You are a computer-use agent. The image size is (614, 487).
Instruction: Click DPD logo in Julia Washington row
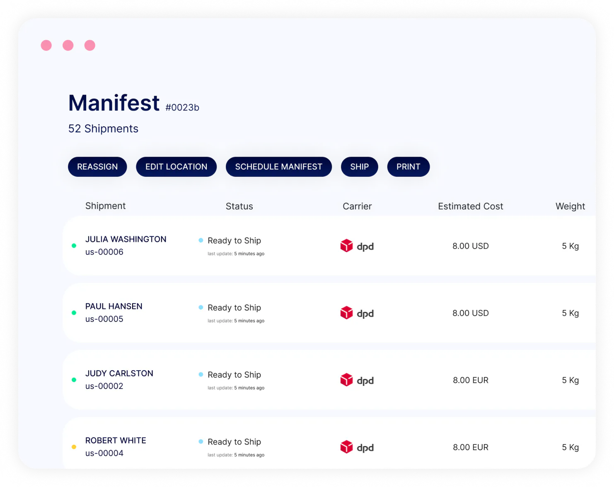coord(357,246)
